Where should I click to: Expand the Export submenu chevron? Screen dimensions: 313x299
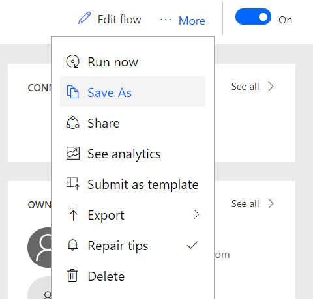pyautogui.click(x=196, y=214)
